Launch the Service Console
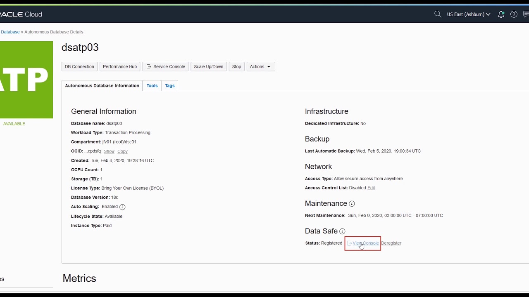 [x=165, y=66]
